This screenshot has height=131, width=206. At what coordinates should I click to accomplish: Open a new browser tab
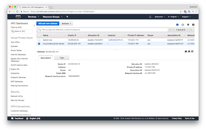51,7
